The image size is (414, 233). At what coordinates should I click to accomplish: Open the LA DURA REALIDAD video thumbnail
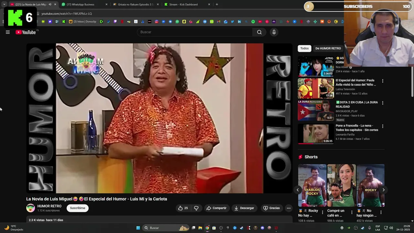coord(316,110)
